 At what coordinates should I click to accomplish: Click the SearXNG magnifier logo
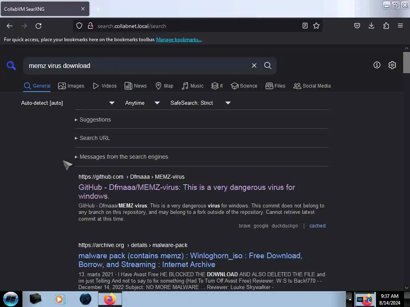[11, 65]
